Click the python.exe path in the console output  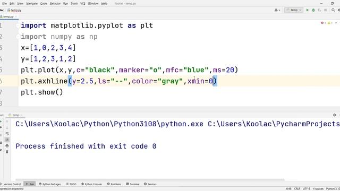point(109,124)
